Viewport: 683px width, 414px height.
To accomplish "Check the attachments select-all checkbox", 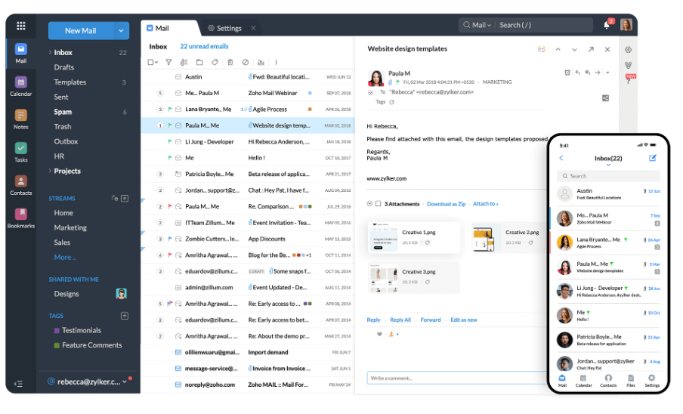I will coord(378,204).
